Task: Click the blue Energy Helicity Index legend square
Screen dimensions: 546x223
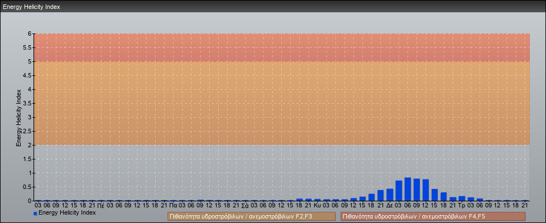Action: 36,214
